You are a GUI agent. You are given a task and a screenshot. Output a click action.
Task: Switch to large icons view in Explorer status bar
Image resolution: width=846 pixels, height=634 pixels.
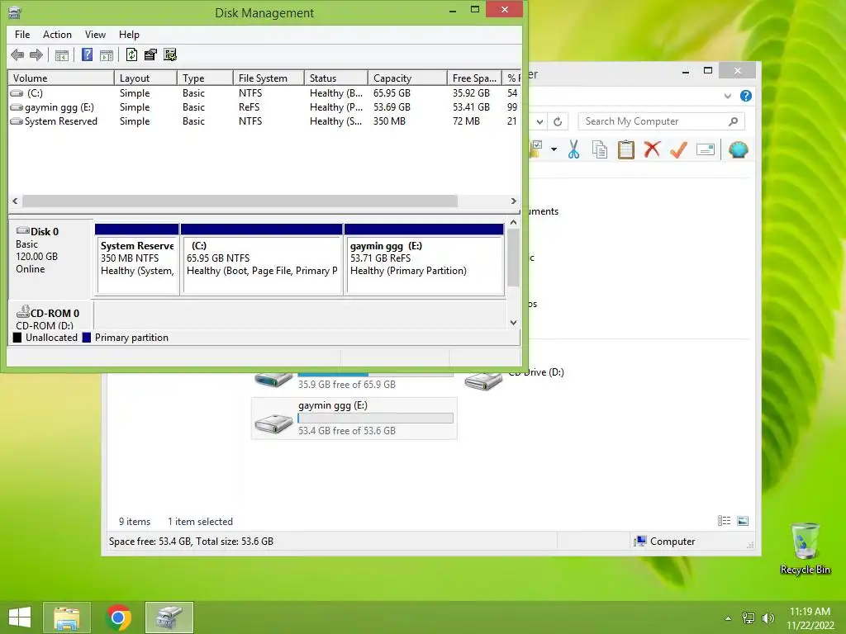point(743,520)
